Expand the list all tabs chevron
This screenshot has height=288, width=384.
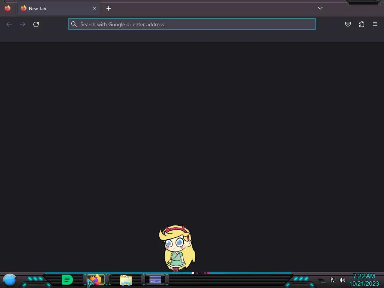click(320, 8)
